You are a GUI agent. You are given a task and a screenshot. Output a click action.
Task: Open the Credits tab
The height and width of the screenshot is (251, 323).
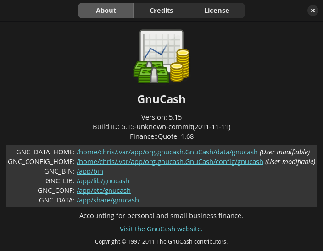[x=161, y=11]
